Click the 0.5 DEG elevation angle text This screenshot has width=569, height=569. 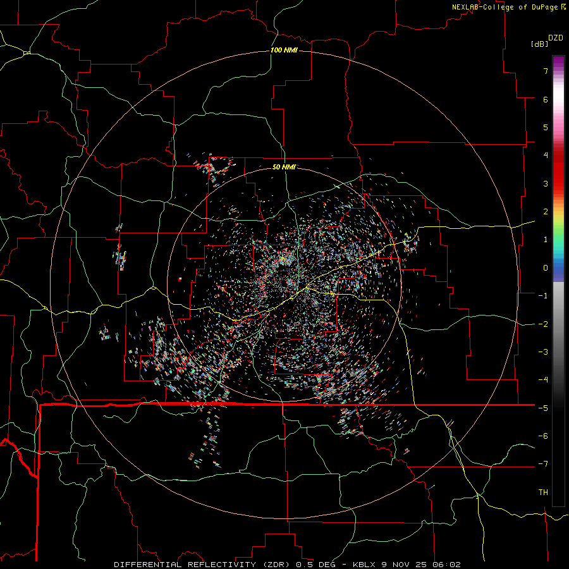315,565
